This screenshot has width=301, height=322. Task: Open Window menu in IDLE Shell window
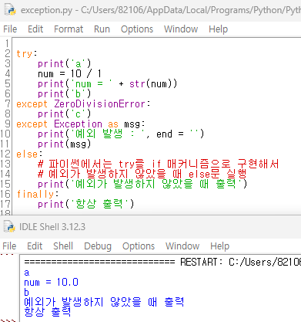[182, 246]
